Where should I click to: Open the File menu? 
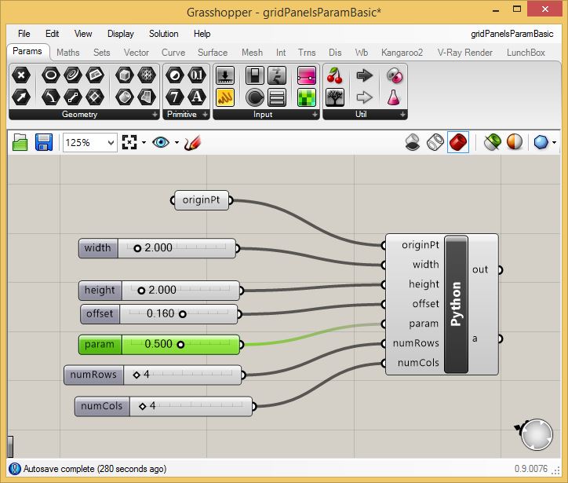point(24,34)
